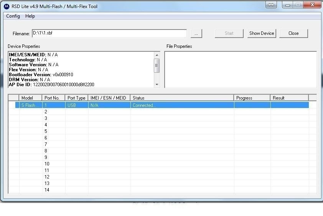Screen dimensions: 323x216
Task: Click the Status column header
Action: [x=182, y=98]
